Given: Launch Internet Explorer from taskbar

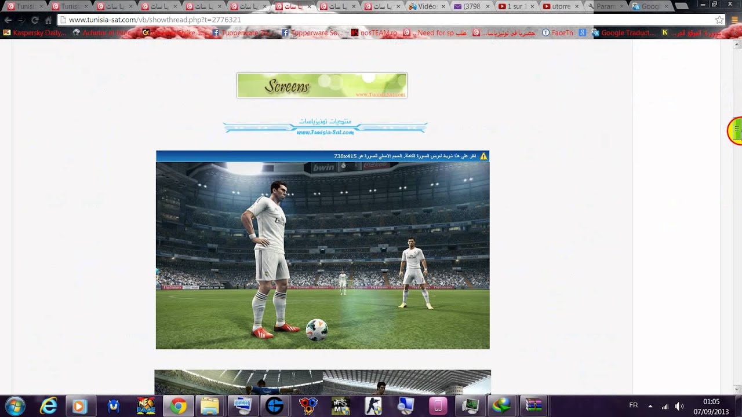Looking at the screenshot, I should click(x=48, y=405).
